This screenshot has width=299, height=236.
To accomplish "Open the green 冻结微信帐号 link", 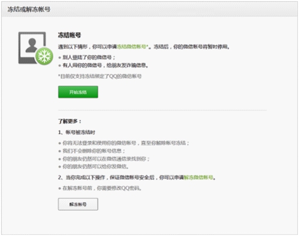I will coord(132,47).
